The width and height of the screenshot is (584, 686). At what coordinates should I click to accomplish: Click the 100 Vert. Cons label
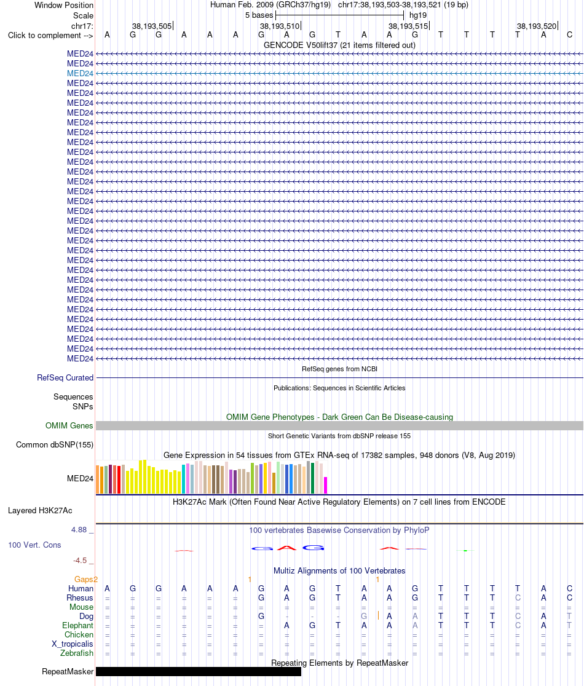(34, 545)
